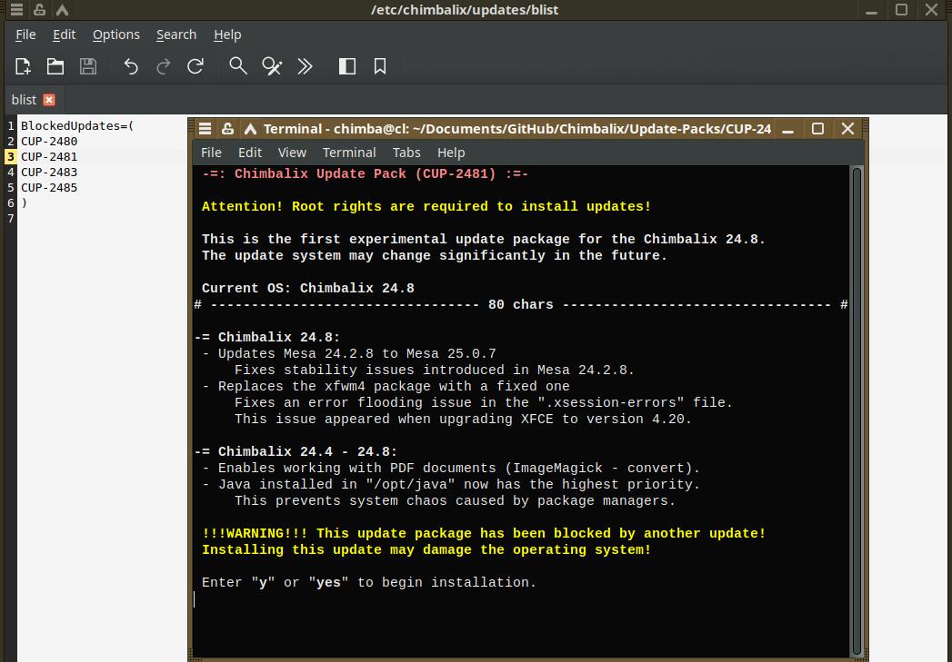The height and width of the screenshot is (662, 952).
Task: Reload the document with the circular arrow
Action: pos(195,66)
